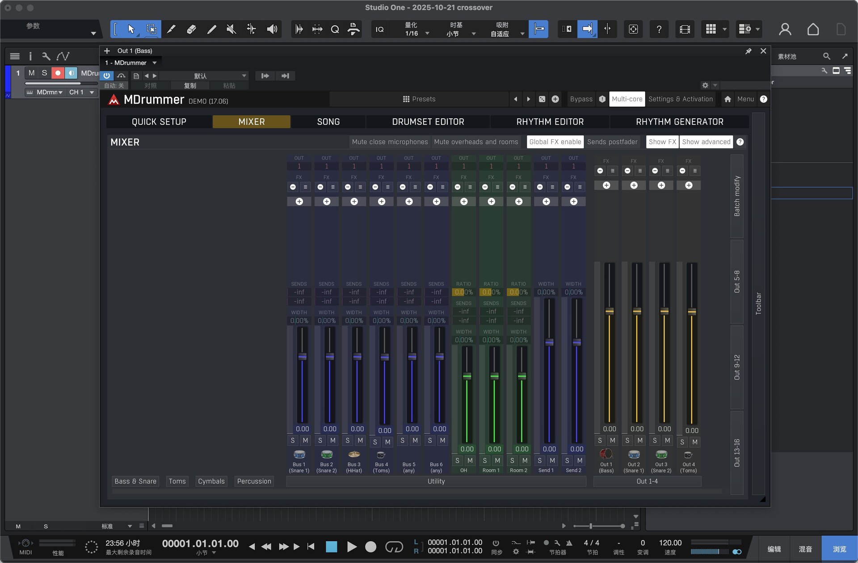The width and height of the screenshot is (858, 563).
Task: Click the Out 1 (Bass) volume fader
Action: pos(609,311)
